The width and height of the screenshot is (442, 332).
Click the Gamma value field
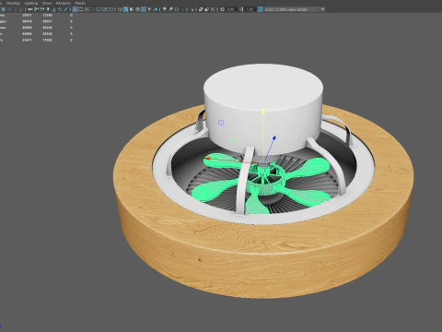point(250,9)
